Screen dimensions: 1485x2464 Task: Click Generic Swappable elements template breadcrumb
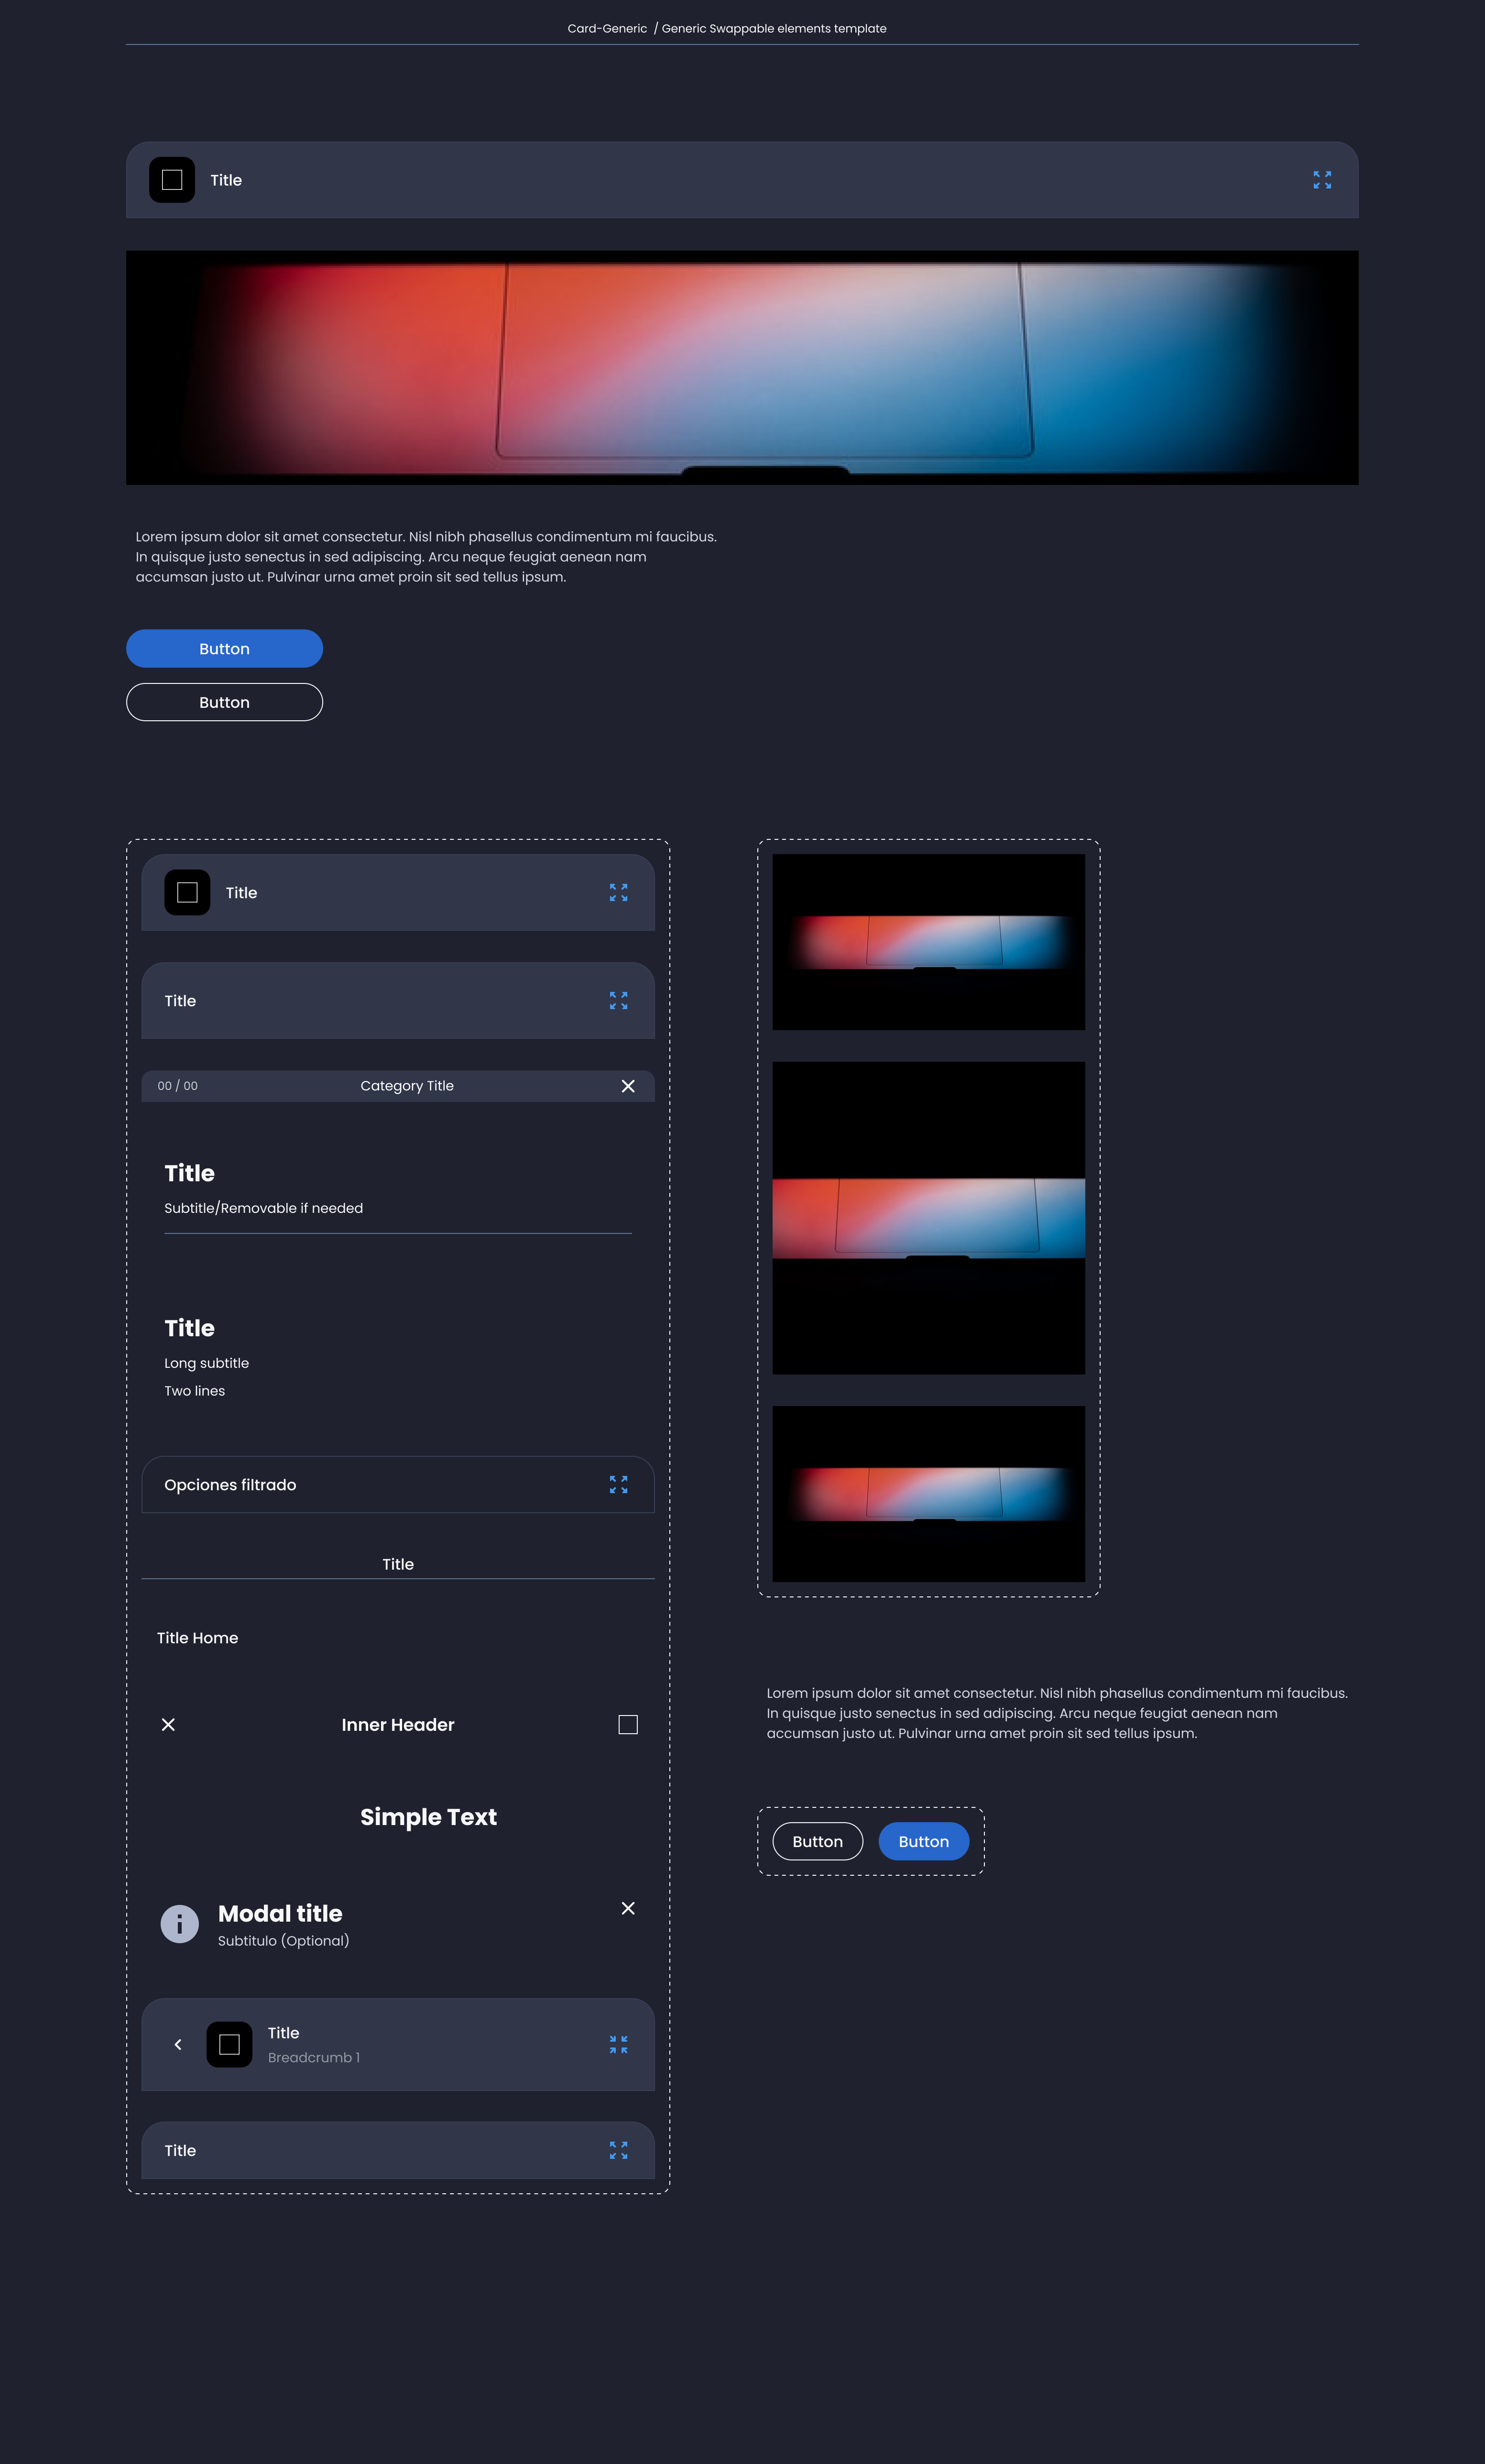coord(774,29)
